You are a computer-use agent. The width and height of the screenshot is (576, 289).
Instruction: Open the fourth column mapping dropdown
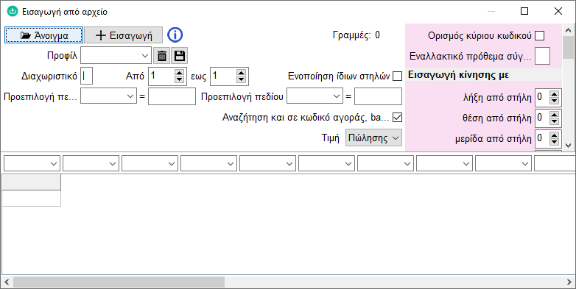208,163
